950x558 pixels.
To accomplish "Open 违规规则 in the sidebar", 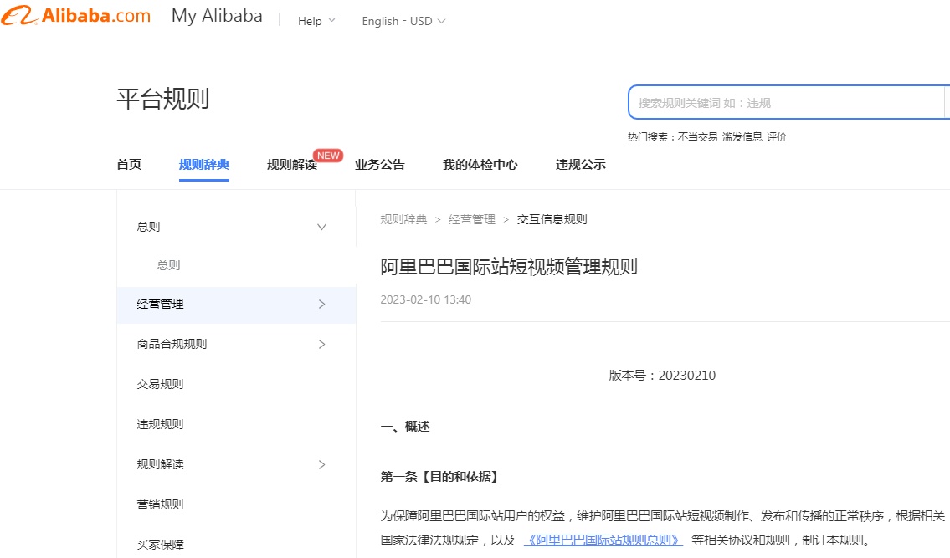I will coord(160,424).
